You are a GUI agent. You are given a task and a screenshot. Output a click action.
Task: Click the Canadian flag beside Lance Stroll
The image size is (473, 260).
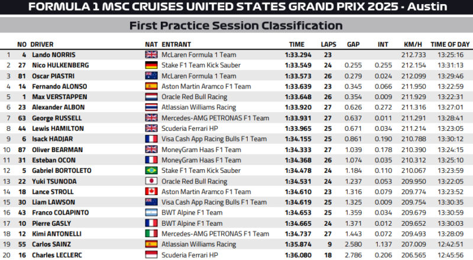tap(151, 192)
